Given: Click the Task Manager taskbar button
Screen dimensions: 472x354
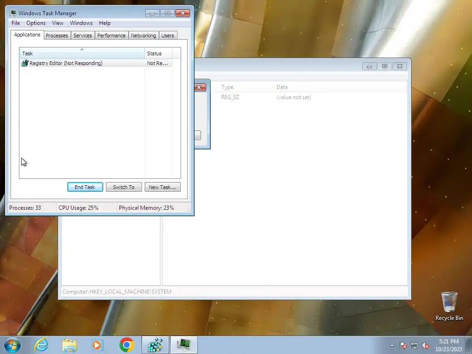Looking at the screenshot, I should point(184,345).
